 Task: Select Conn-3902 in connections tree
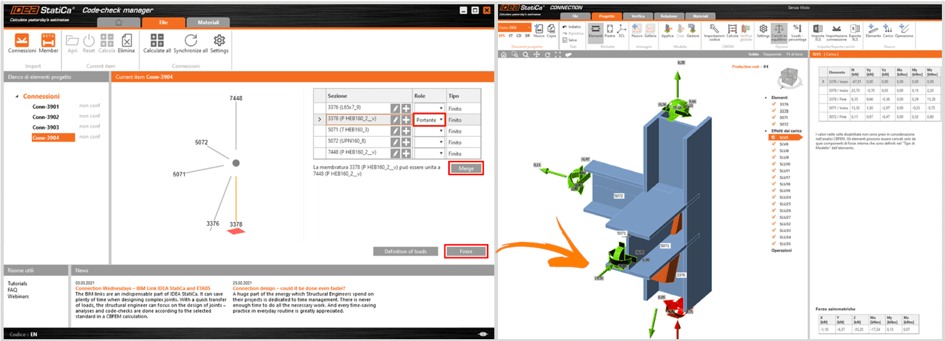(x=45, y=117)
